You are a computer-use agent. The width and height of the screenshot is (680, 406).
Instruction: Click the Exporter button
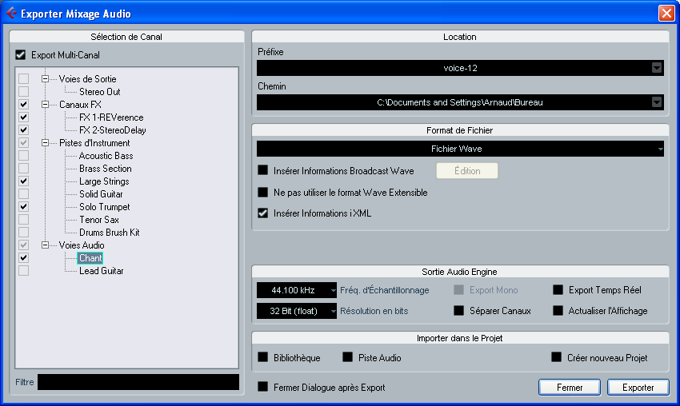(638, 388)
